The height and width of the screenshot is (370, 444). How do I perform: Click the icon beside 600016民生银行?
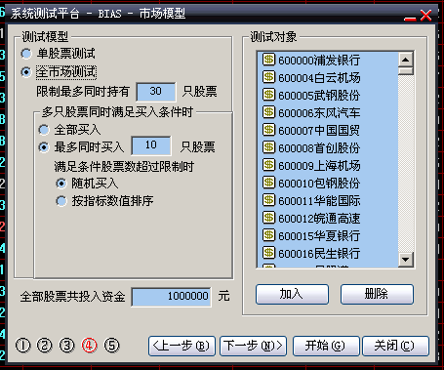(268, 253)
